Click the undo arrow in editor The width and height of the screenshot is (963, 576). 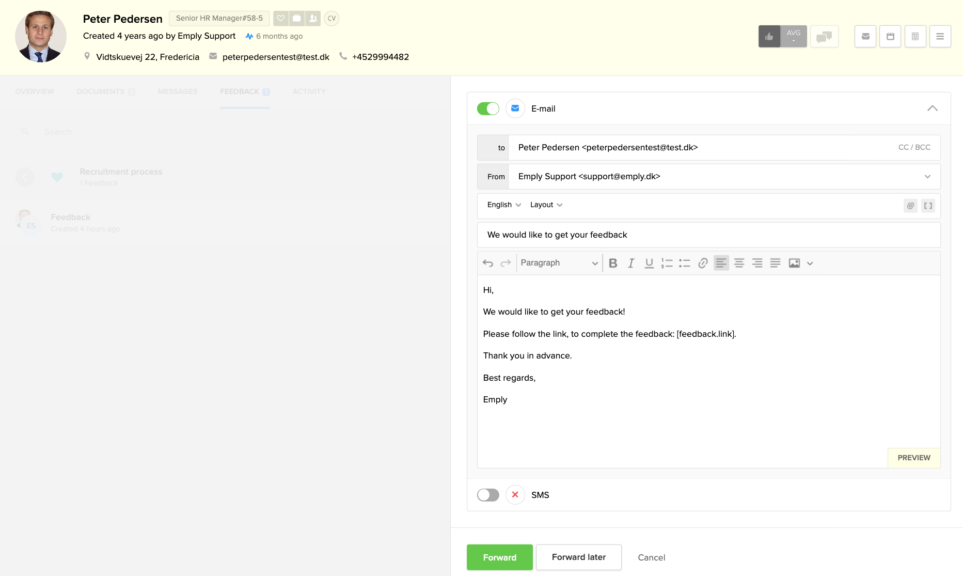pyautogui.click(x=488, y=263)
